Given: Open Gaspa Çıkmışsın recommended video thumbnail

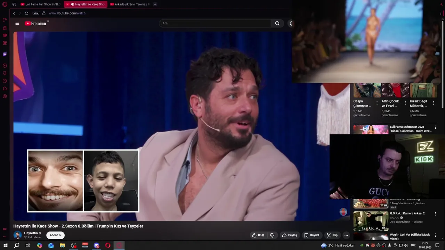Looking at the screenshot, I should click(x=367, y=90).
